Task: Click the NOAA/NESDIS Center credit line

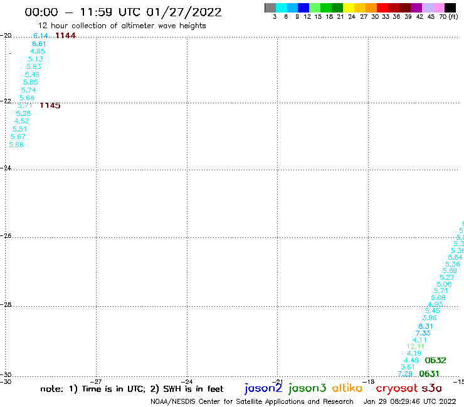Action: (x=252, y=402)
